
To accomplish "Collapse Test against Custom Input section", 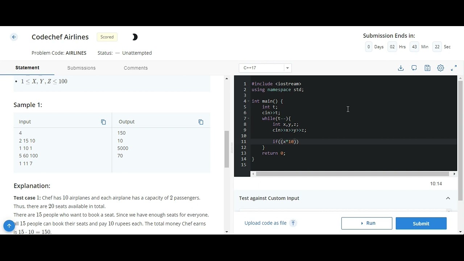I will pos(448,198).
